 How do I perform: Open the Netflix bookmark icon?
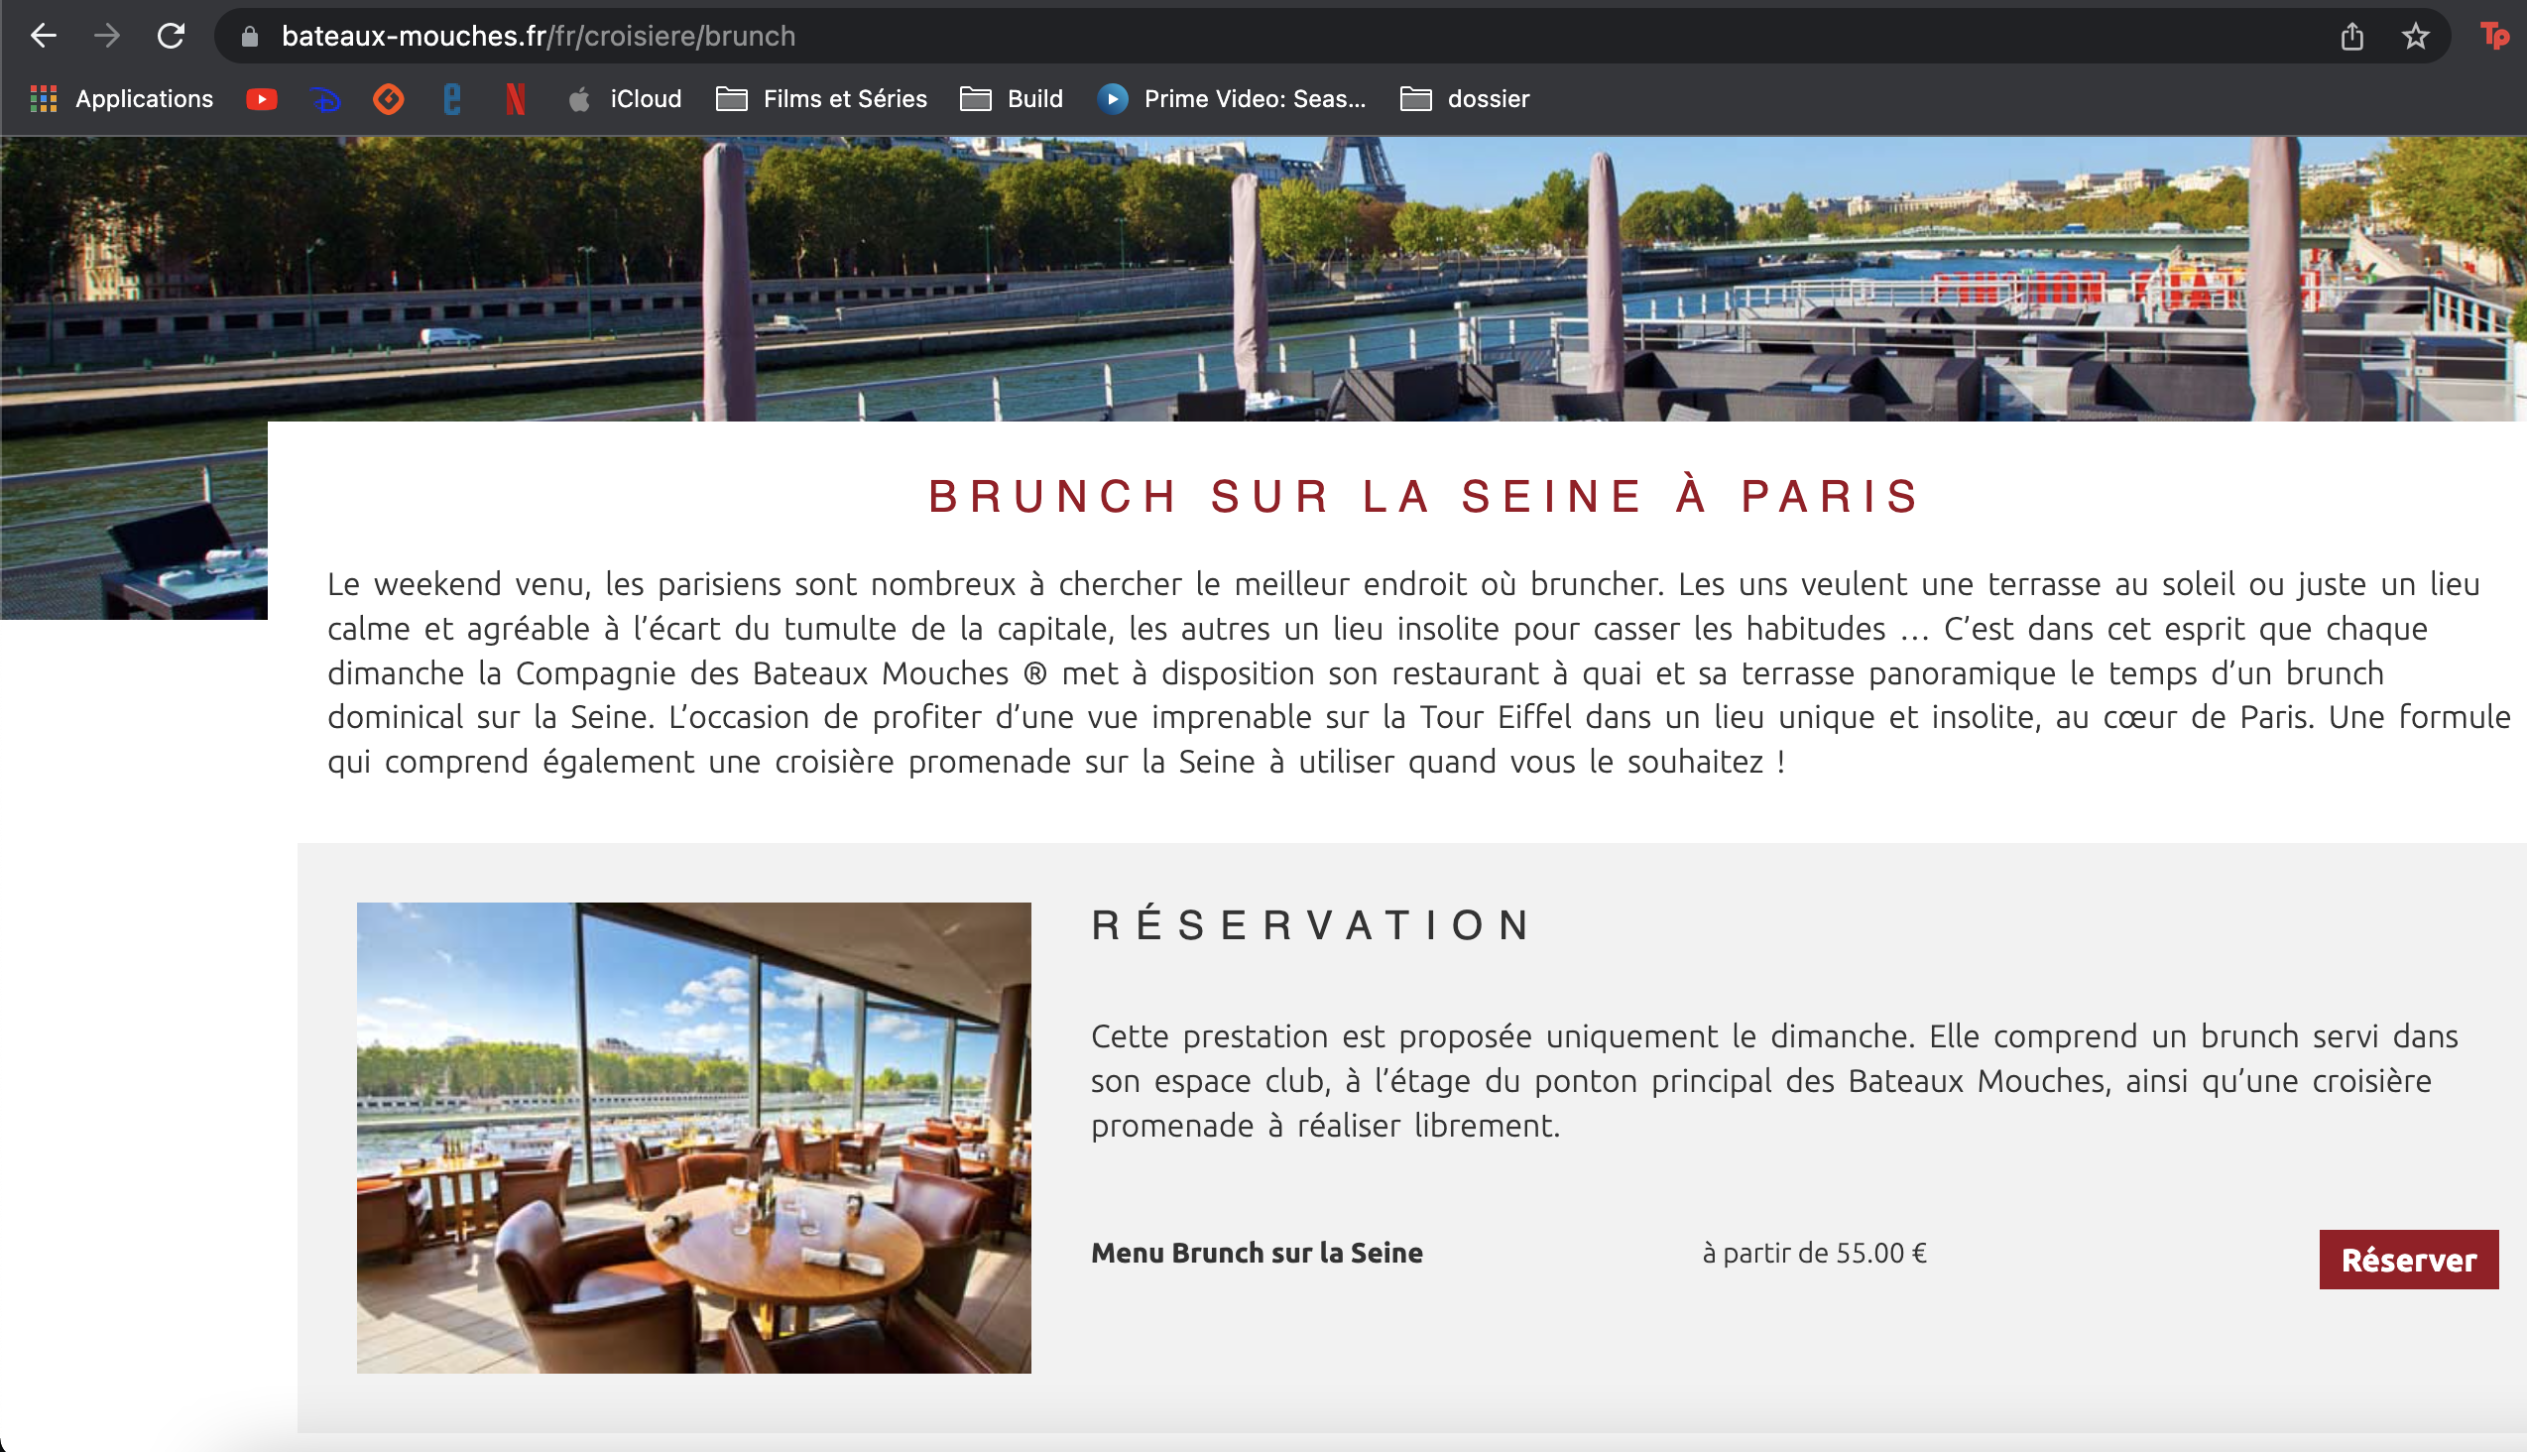click(516, 99)
